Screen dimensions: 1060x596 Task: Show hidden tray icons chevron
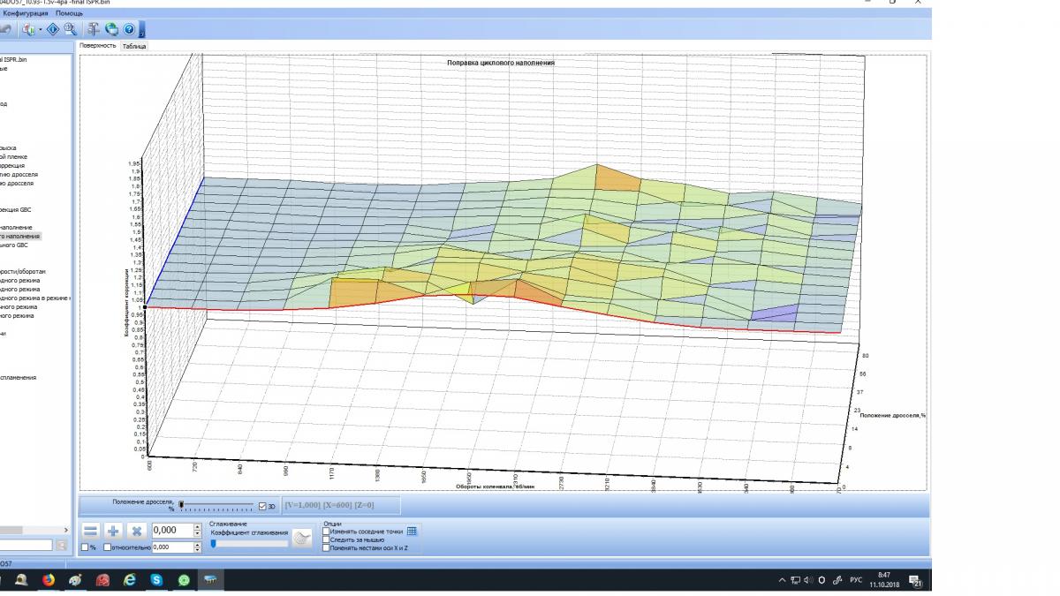coord(783,580)
